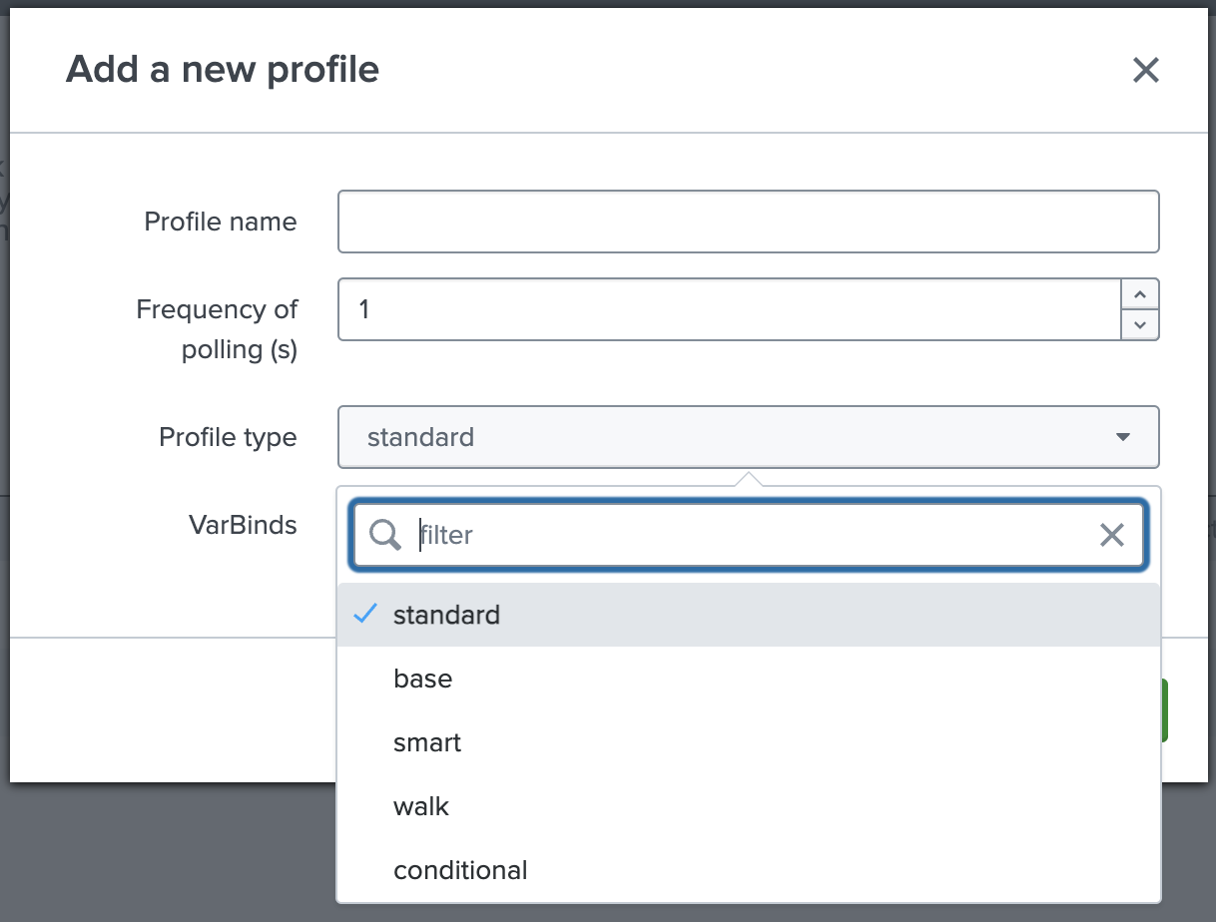Choose walk from the profile type list

(421, 806)
